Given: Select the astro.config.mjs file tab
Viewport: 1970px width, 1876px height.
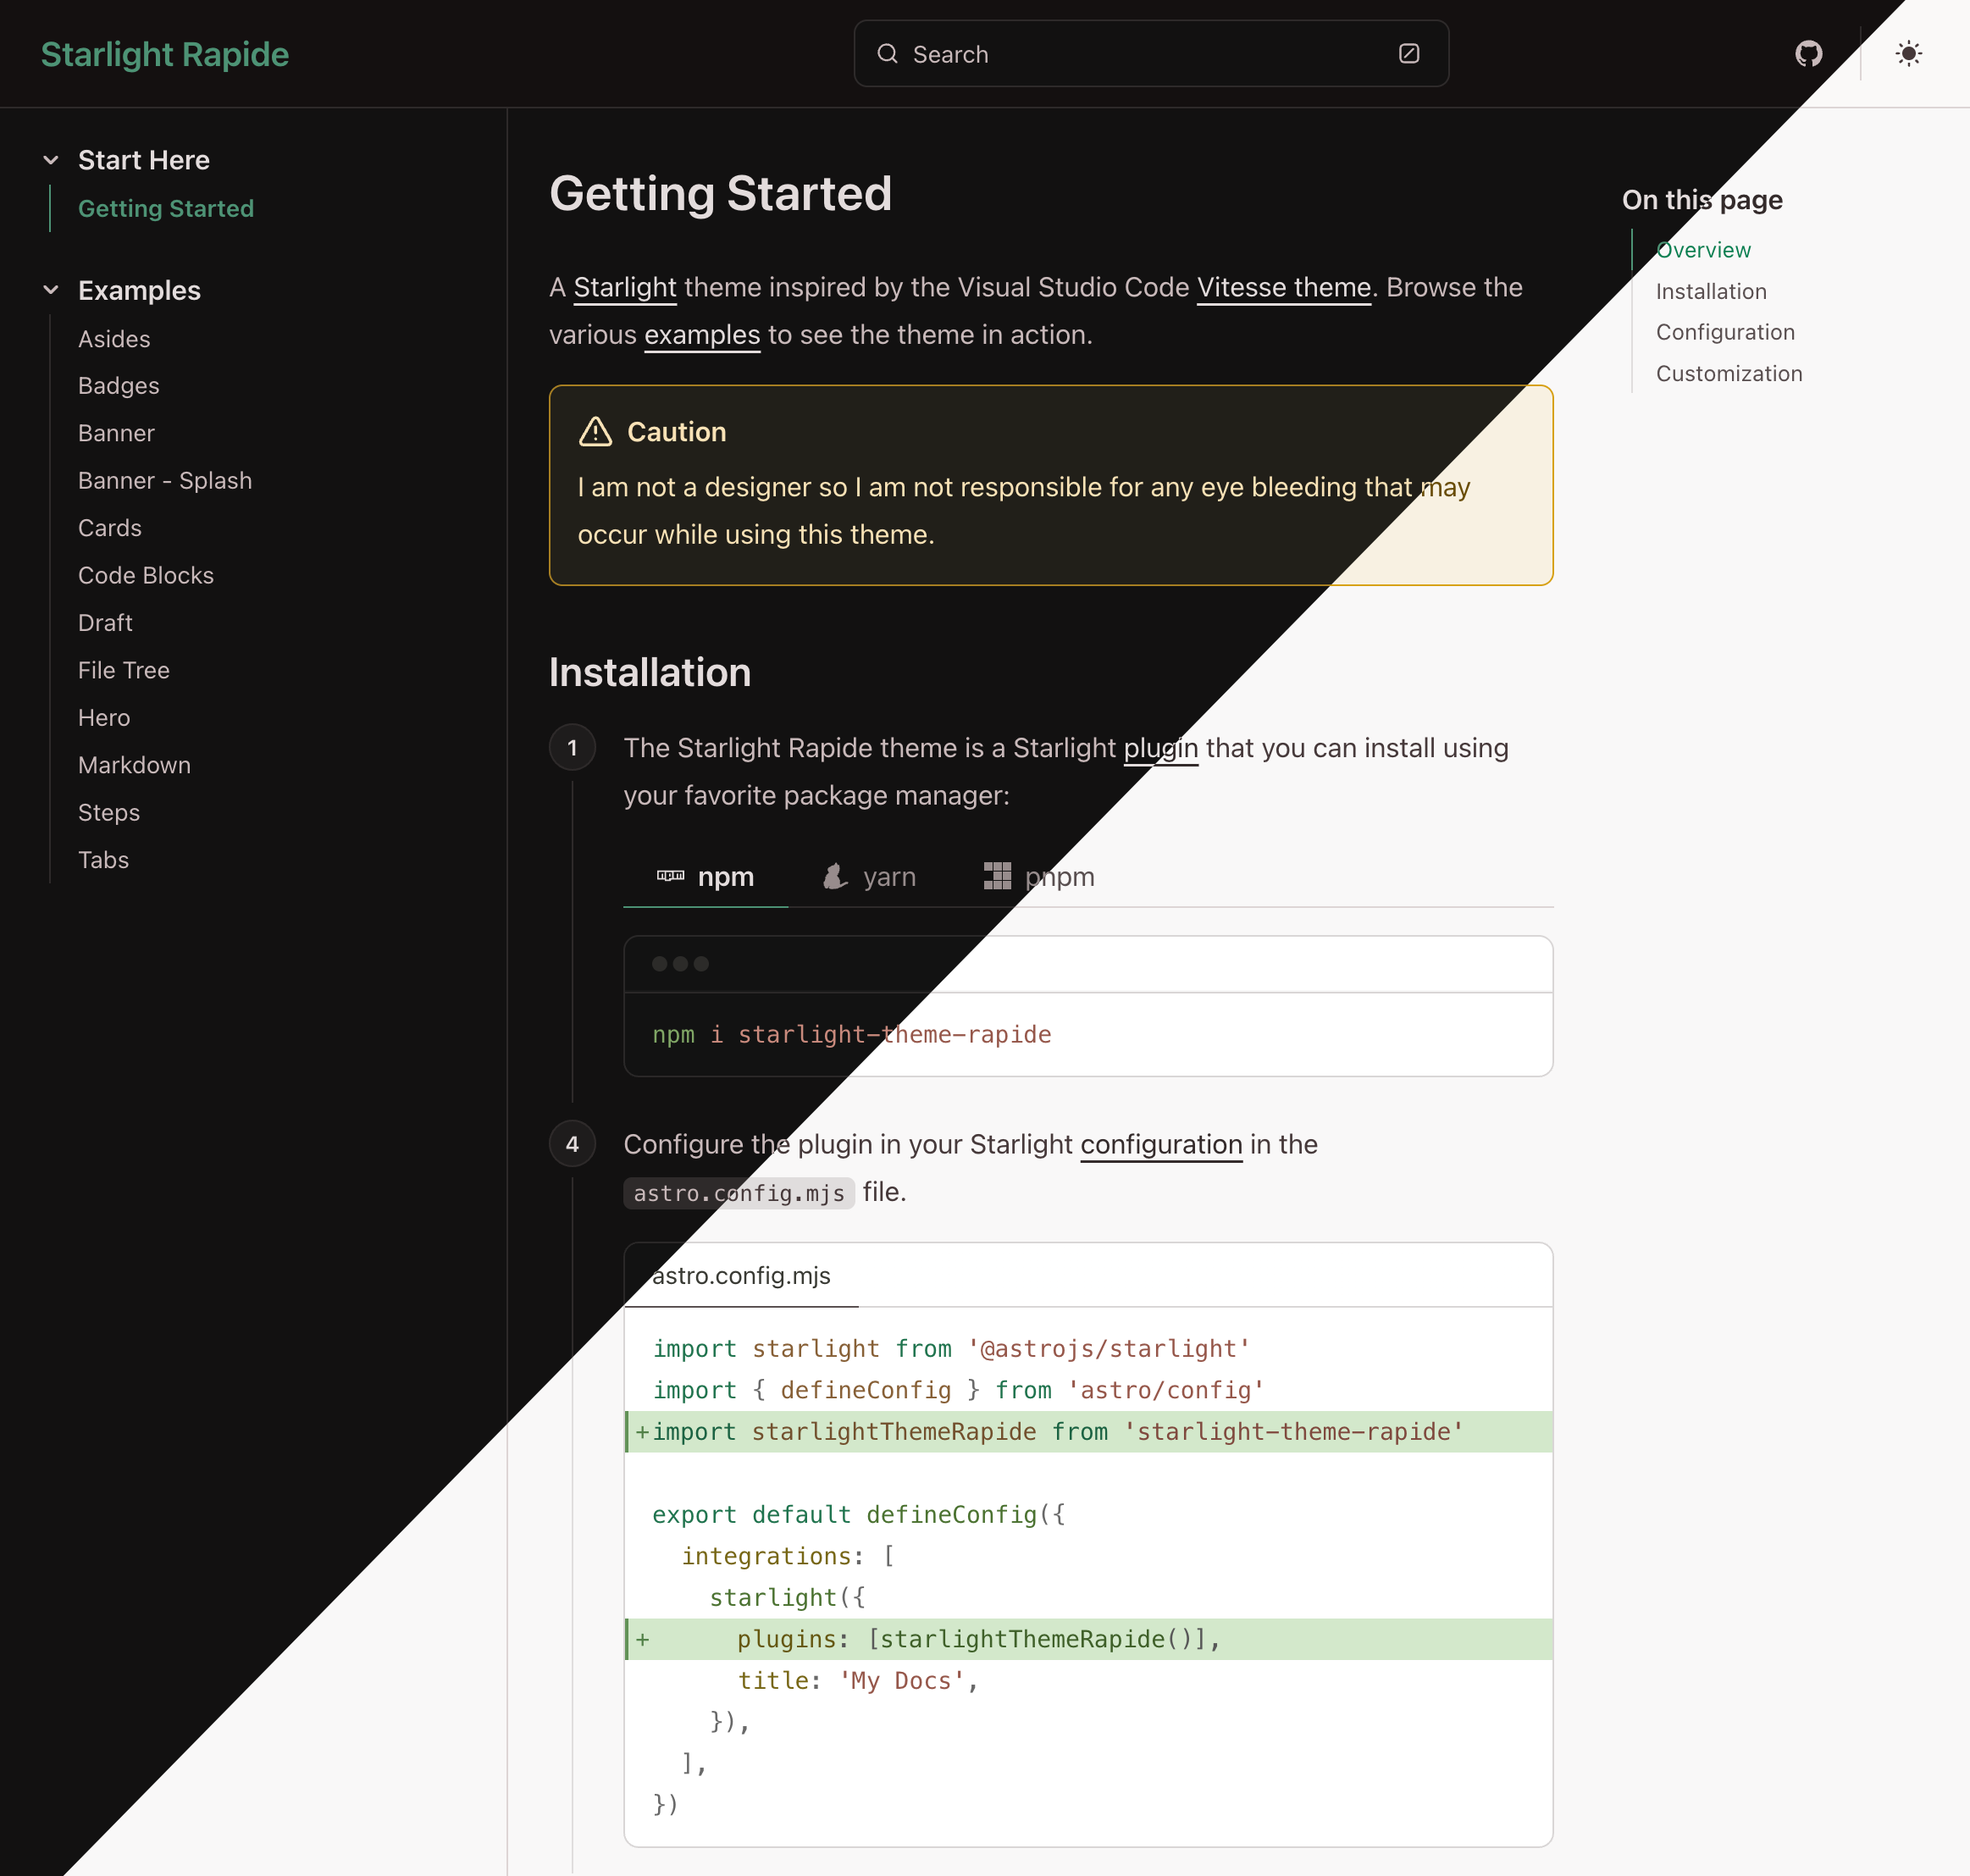Looking at the screenshot, I should [740, 1275].
